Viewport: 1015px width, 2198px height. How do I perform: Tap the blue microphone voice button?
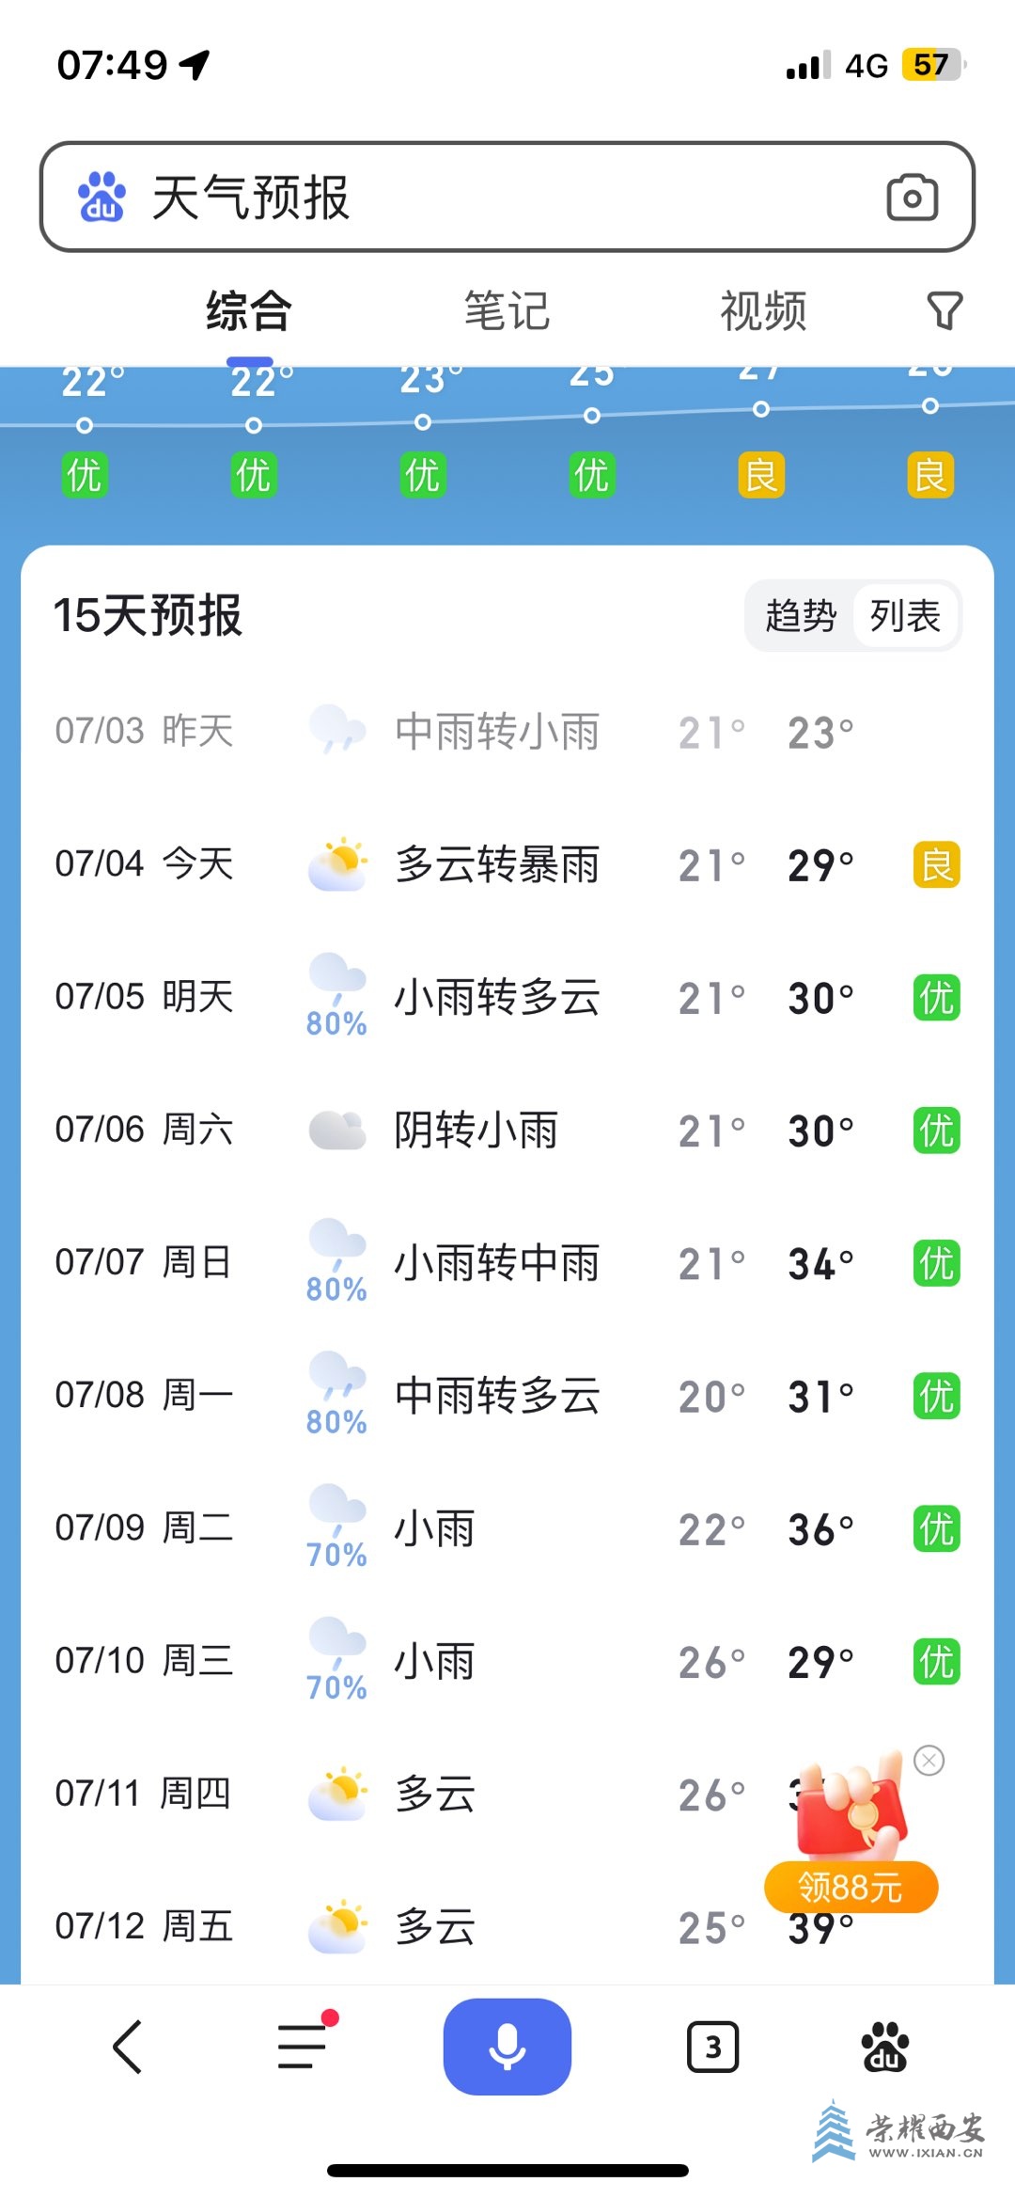[x=507, y=2046]
